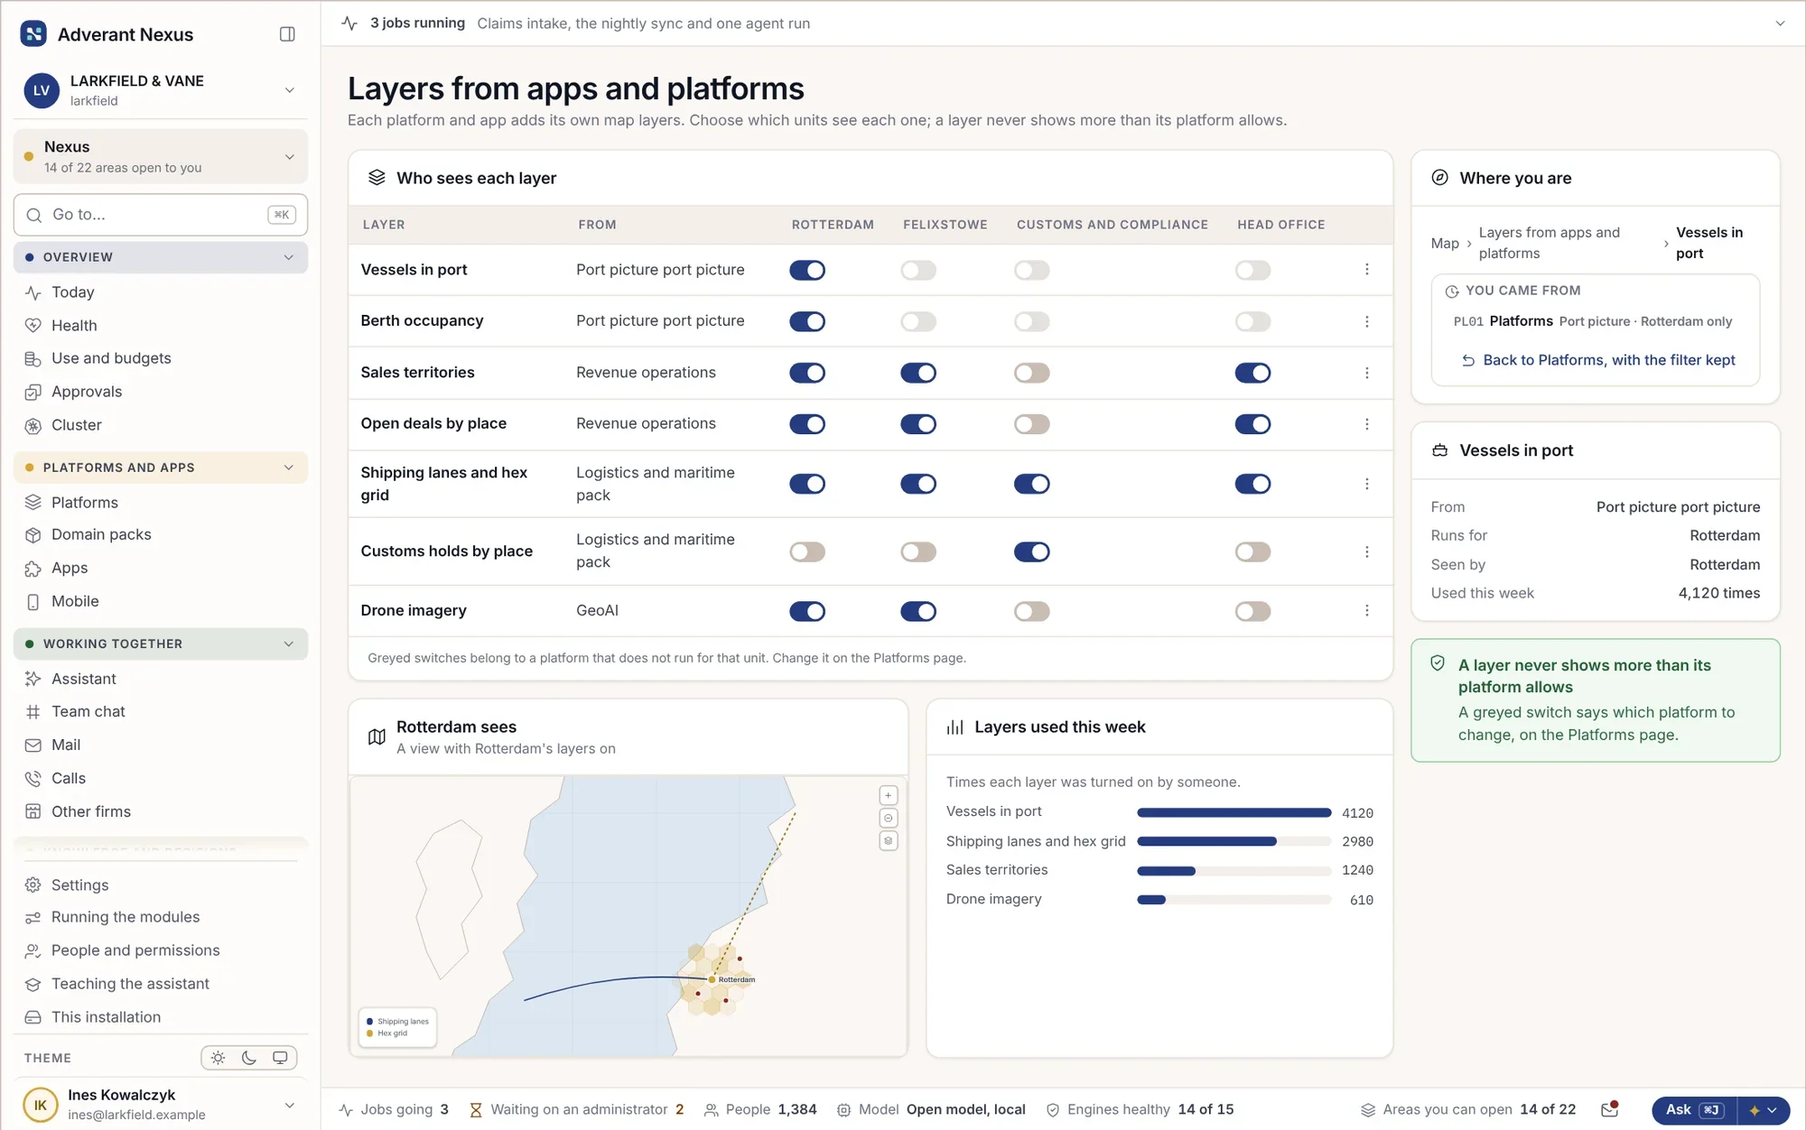Click the Rotterdam marker on the map
Image resolution: width=1806 pixels, height=1130 pixels.
point(712,979)
